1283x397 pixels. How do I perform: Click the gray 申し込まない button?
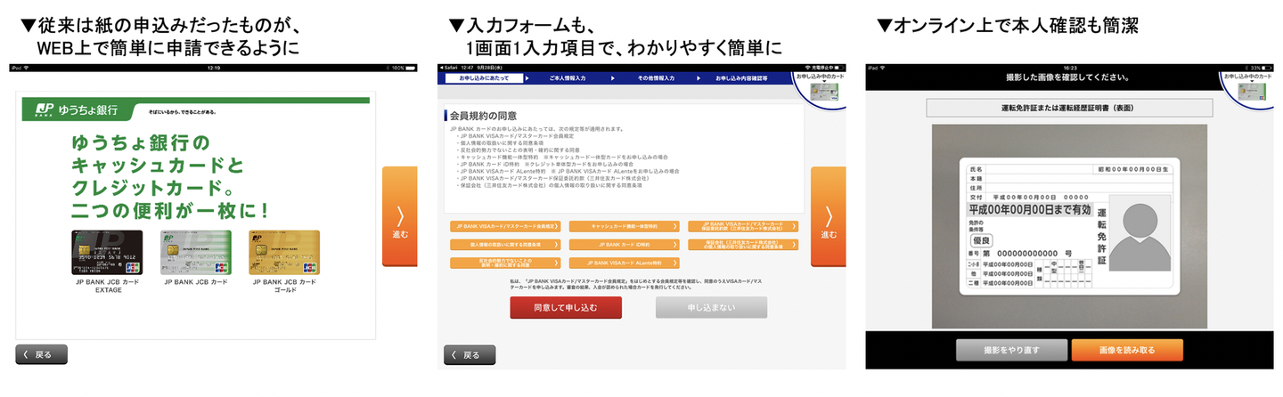[711, 307]
